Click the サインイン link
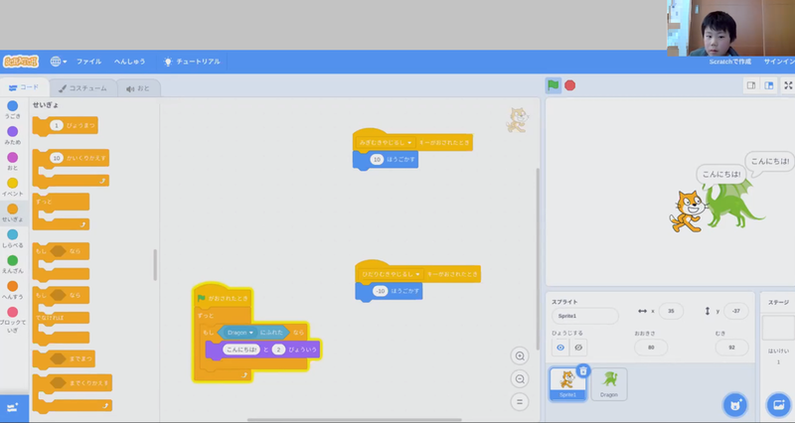Screen dimensions: 795x423 click(x=778, y=62)
